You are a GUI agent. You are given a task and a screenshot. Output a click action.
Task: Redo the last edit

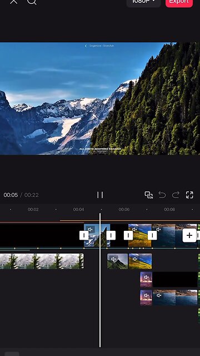[176, 195]
